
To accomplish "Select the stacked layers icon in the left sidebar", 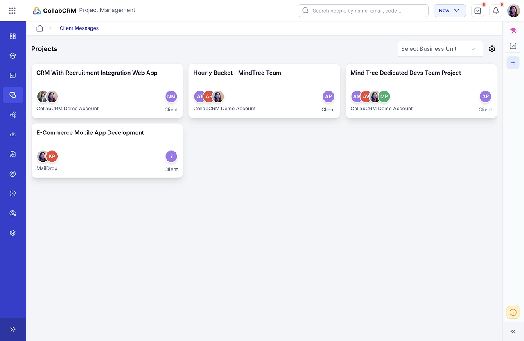I will tap(13, 56).
